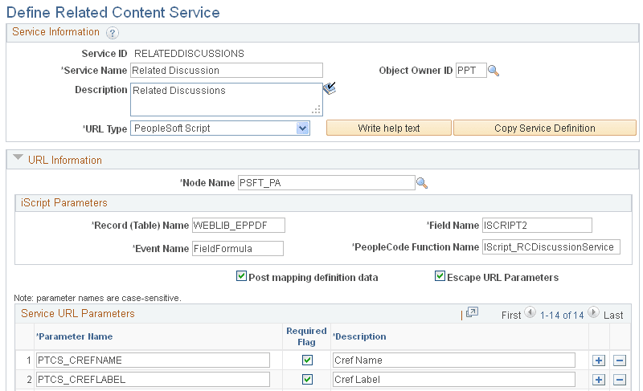The width and height of the screenshot is (643, 391).
Task: Go to next rows arrow in grid
Action: [x=593, y=313]
